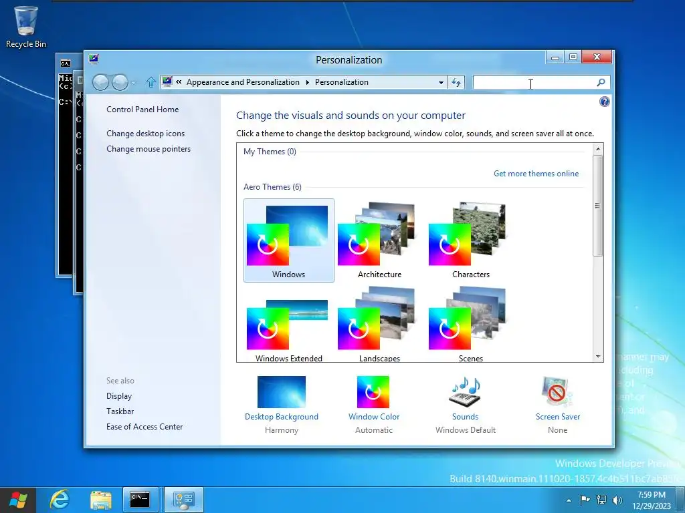
Task: Go to Control Panel Home
Action: point(142,110)
